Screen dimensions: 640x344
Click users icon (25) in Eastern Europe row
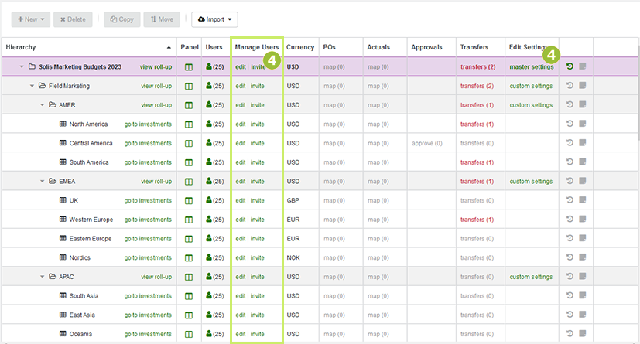point(214,238)
